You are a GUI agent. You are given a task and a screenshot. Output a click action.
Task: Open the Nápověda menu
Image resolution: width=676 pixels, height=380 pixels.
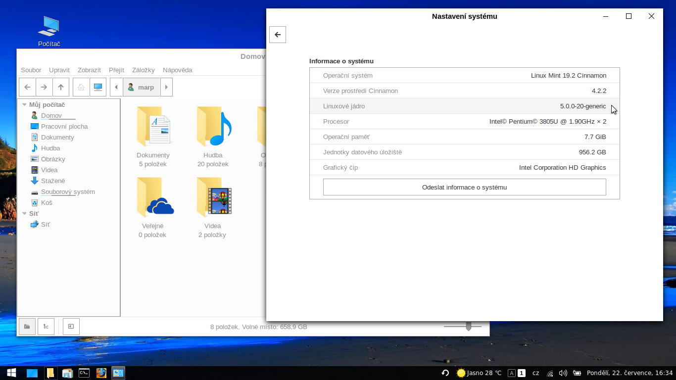tap(178, 70)
